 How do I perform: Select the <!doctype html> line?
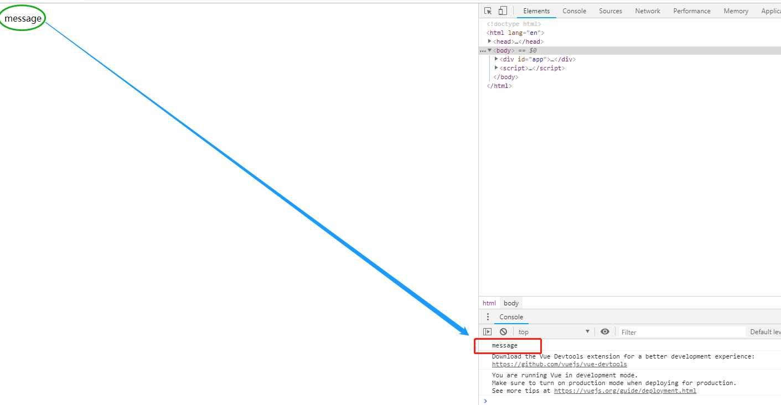pos(514,24)
